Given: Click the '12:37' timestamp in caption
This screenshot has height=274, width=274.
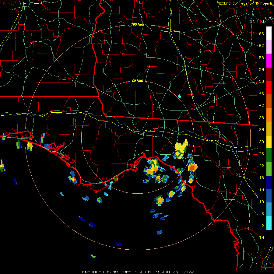Looking at the screenshot, I should tap(187, 272).
